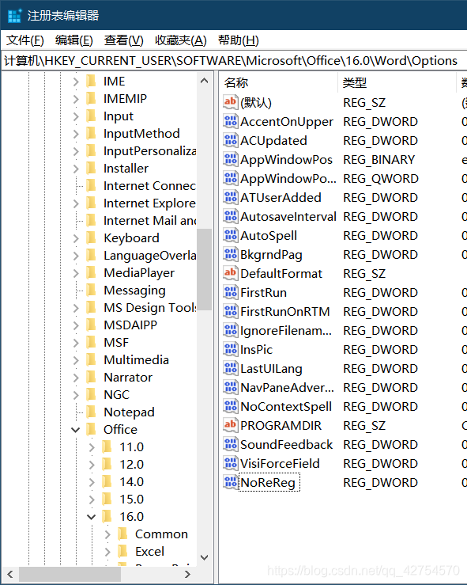Select the AppWindowPo... QWORD value name
Screen dimensions: 467x585
pos(288,178)
